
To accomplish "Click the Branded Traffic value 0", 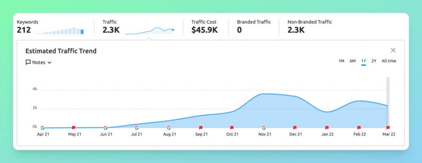I will (239, 30).
